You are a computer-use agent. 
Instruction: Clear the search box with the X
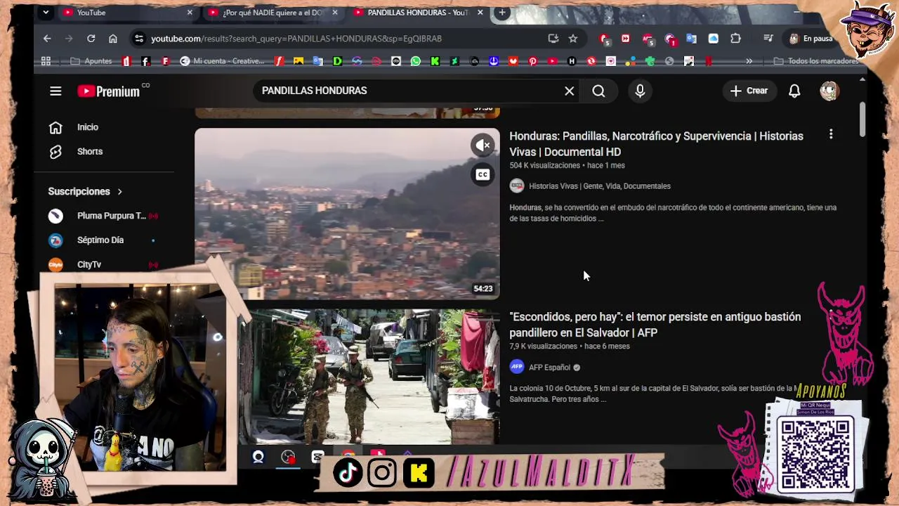(570, 91)
